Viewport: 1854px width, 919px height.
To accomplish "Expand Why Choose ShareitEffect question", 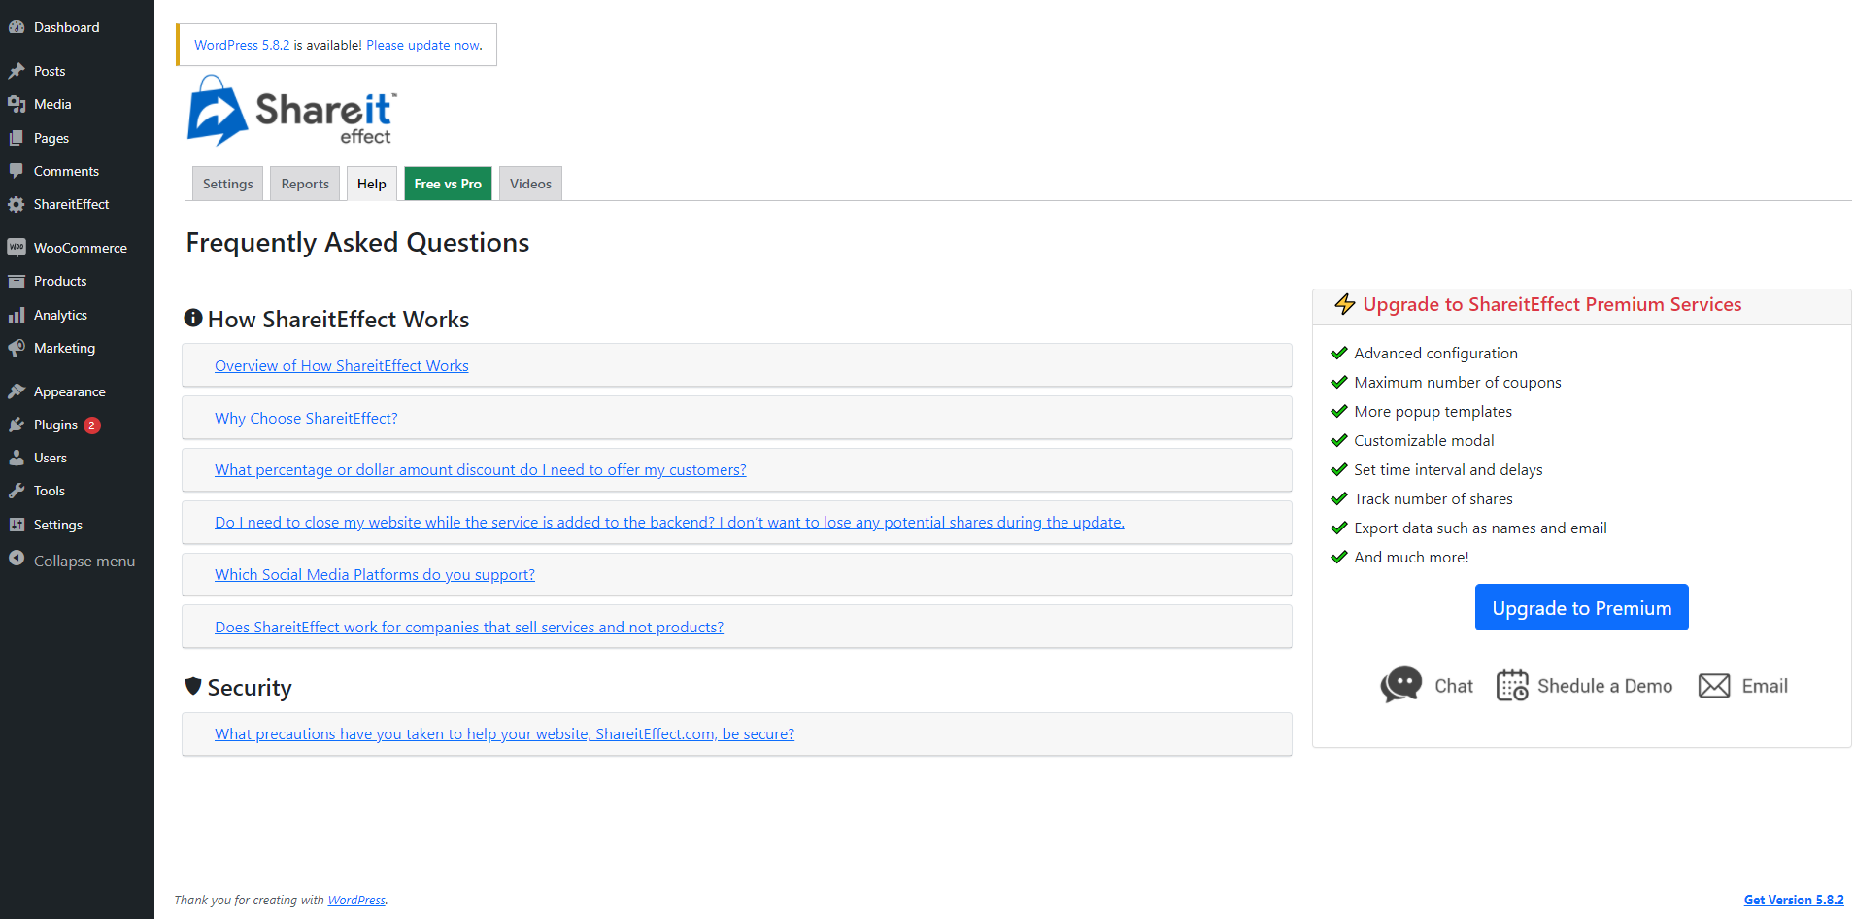I will (306, 418).
